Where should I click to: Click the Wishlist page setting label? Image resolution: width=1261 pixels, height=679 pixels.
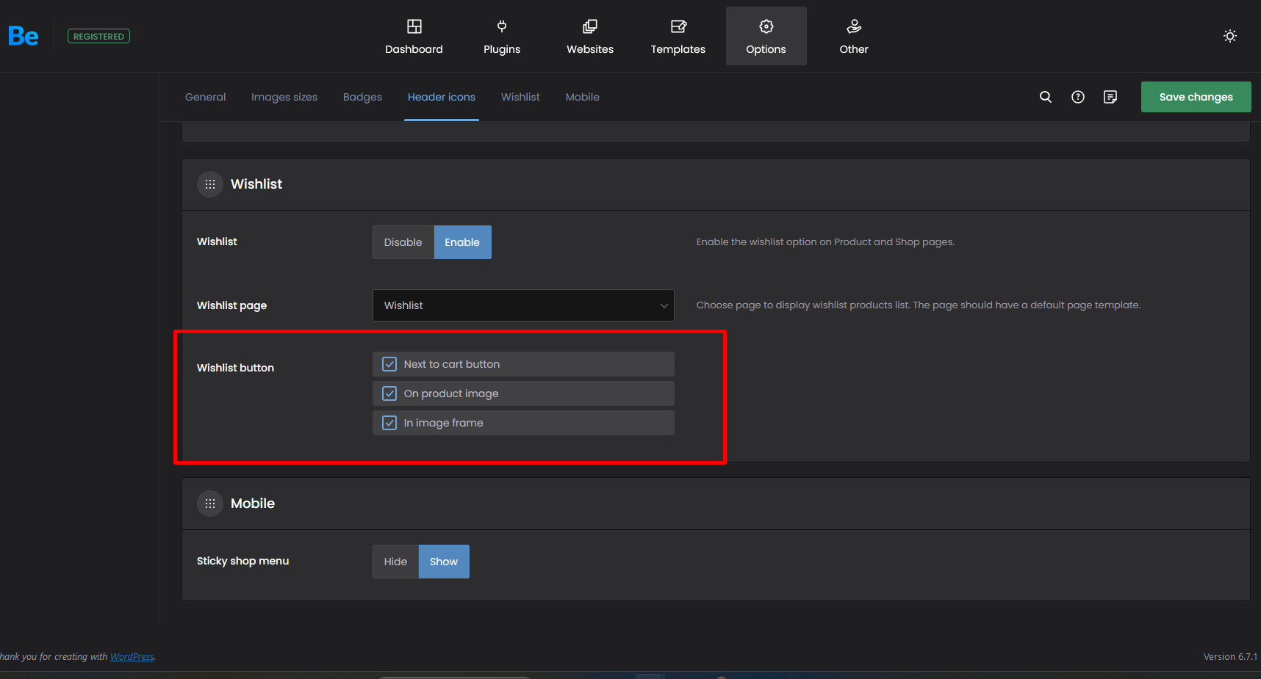click(231, 305)
